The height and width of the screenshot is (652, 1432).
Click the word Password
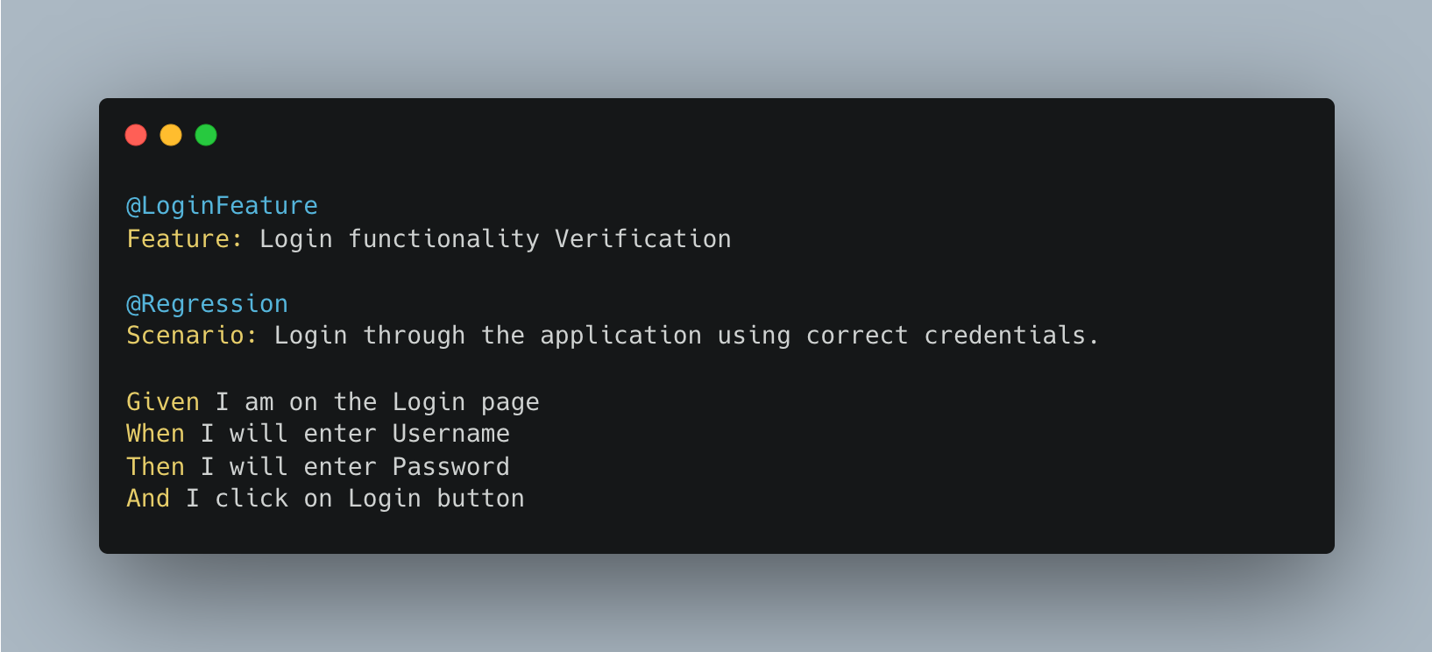[451, 466]
